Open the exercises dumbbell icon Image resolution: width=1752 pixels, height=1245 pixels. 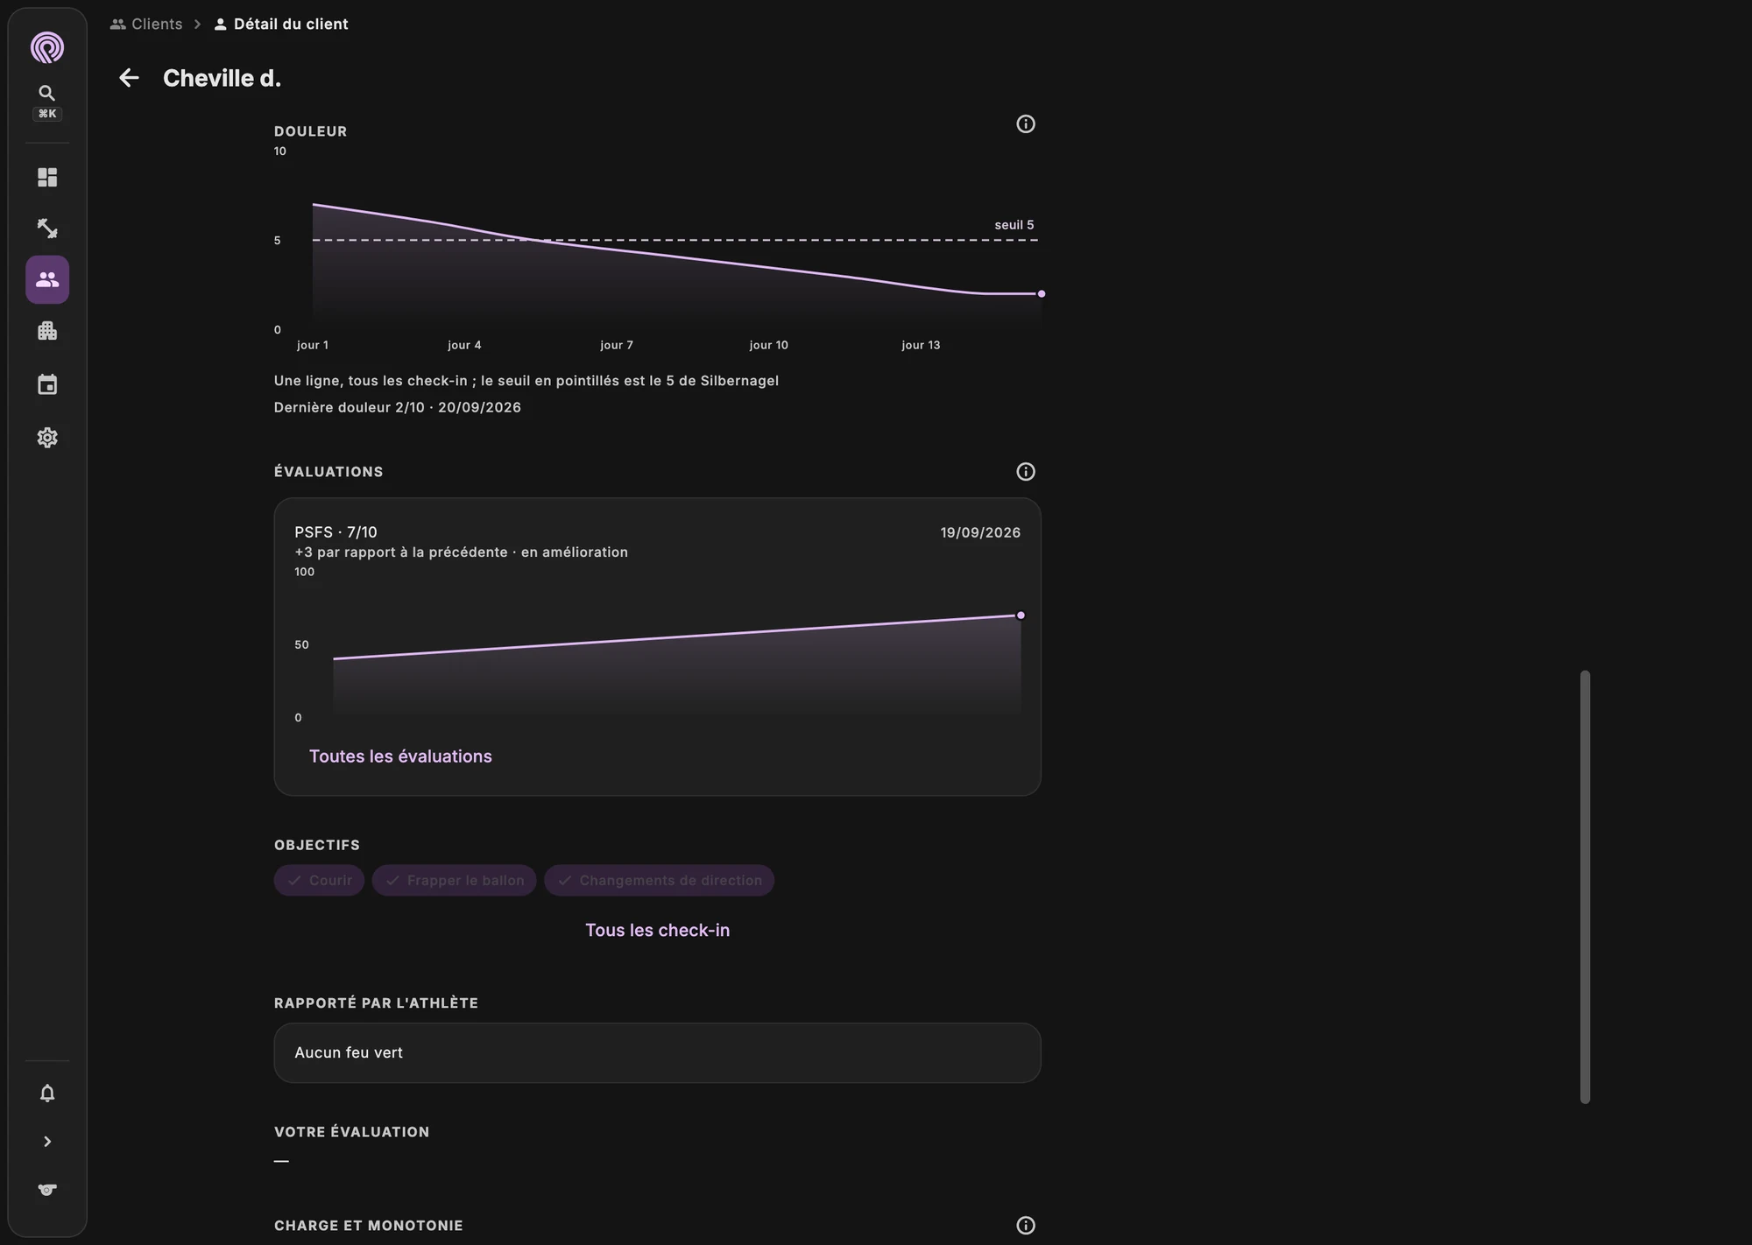(47, 229)
